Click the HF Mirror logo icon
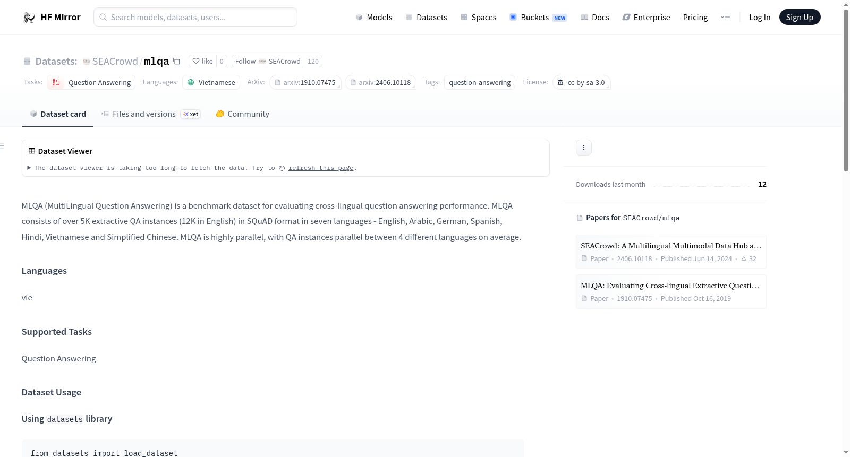The height and width of the screenshot is (457, 850). coord(29,18)
